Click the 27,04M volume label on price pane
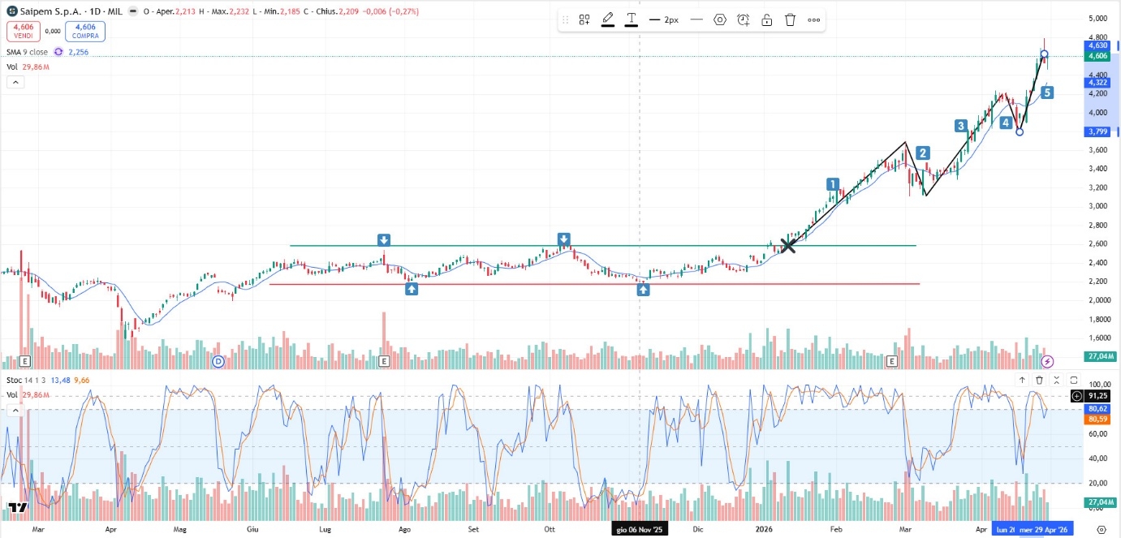This screenshot has height=538, width=1121. 1102,356
